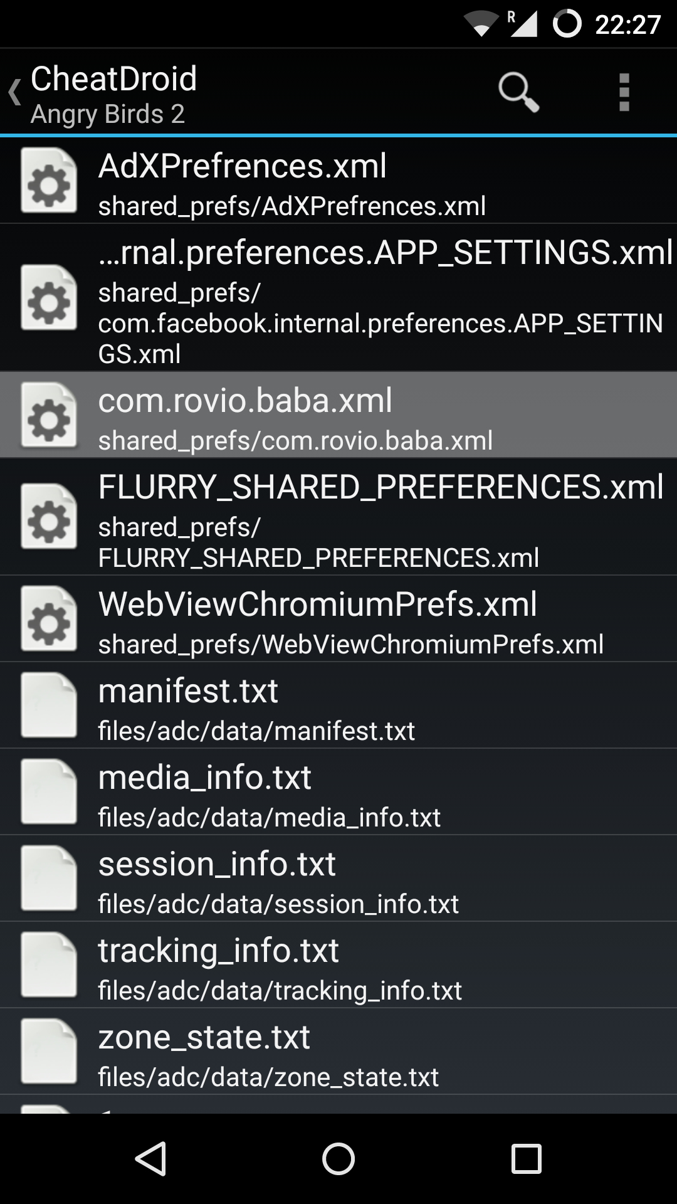Tap the gear icon beside com.rovio.baba.xml
The image size is (677, 1204).
click(x=49, y=415)
